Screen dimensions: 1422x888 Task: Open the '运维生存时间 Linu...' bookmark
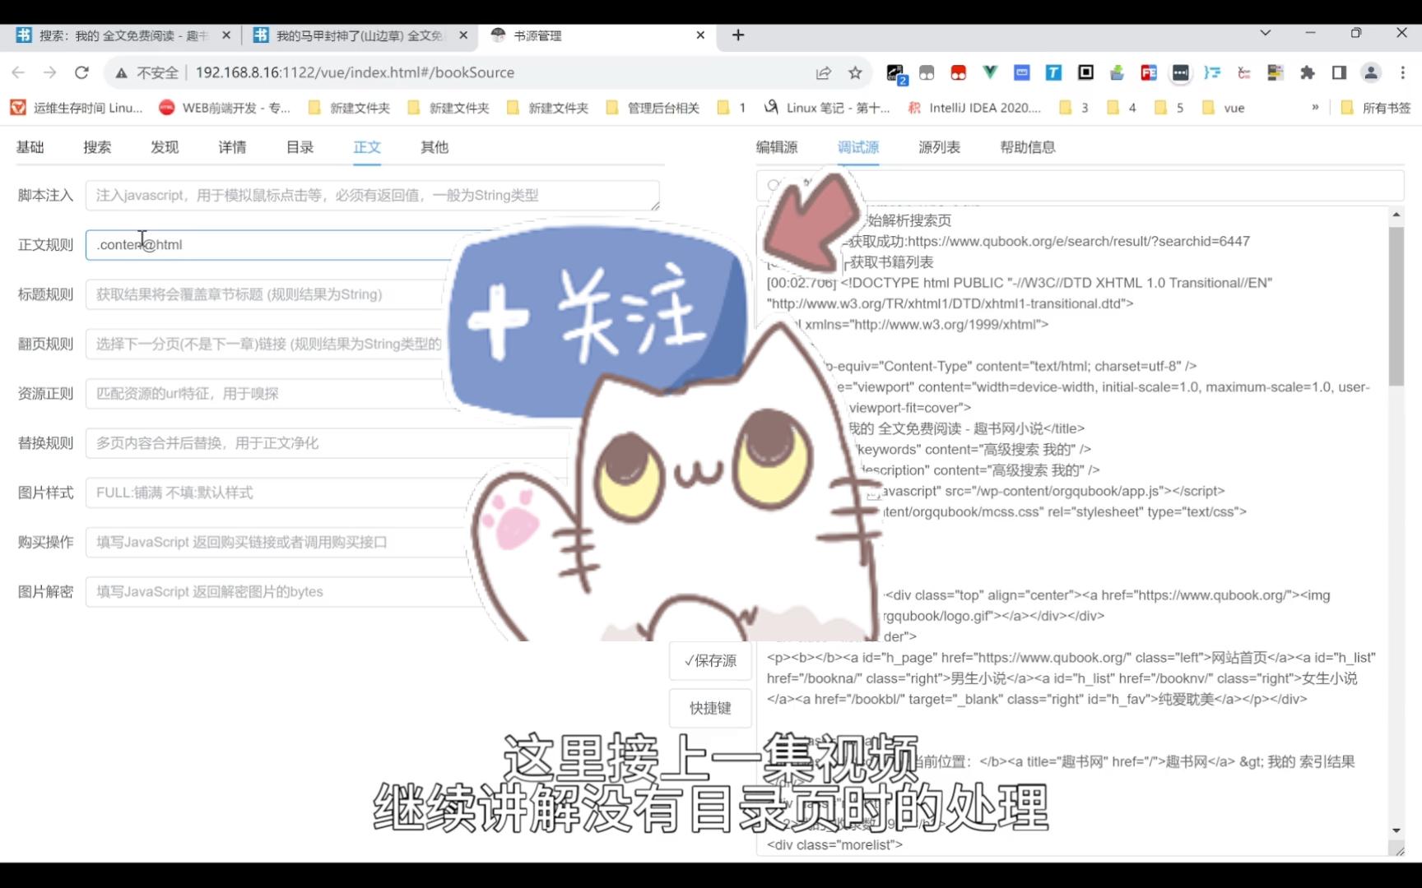click(77, 108)
